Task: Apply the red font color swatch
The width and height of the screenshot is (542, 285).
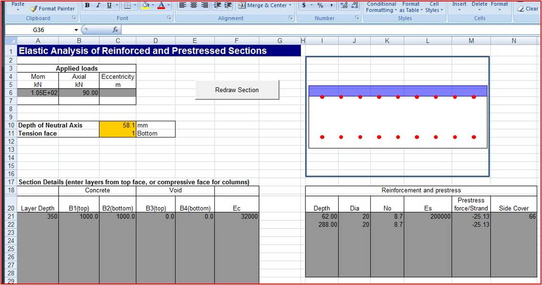Action: [x=161, y=5]
